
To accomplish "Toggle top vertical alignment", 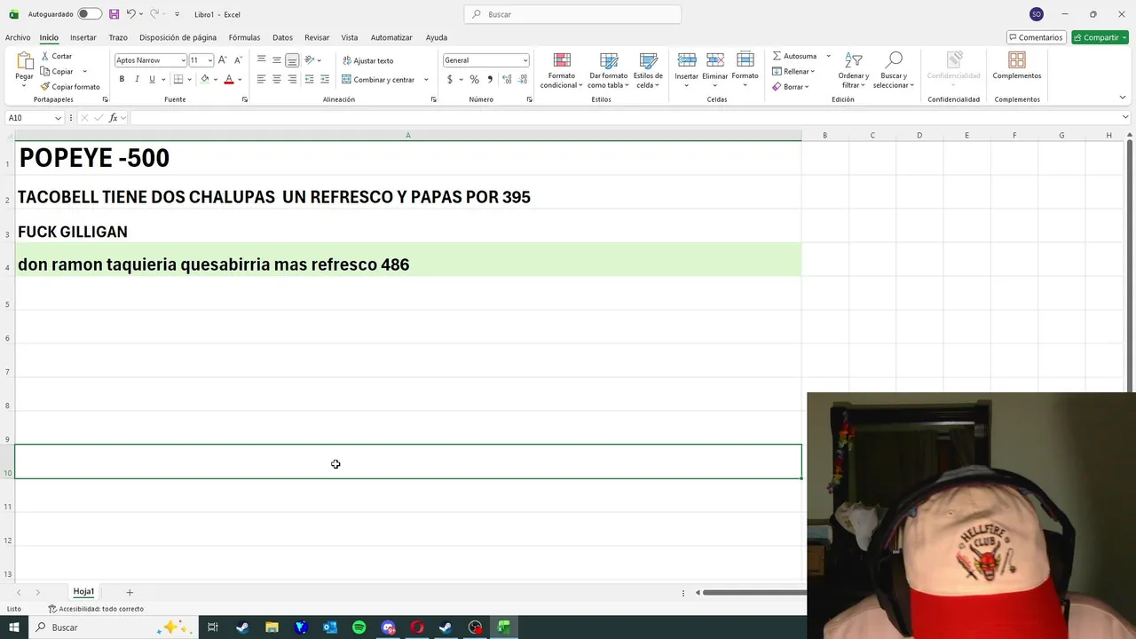I will coord(261,60).
